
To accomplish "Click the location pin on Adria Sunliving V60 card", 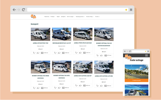I will coord(39,49).
